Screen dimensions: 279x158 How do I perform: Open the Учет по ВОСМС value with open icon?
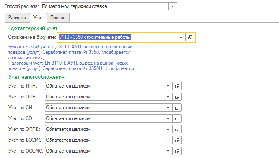177,140
